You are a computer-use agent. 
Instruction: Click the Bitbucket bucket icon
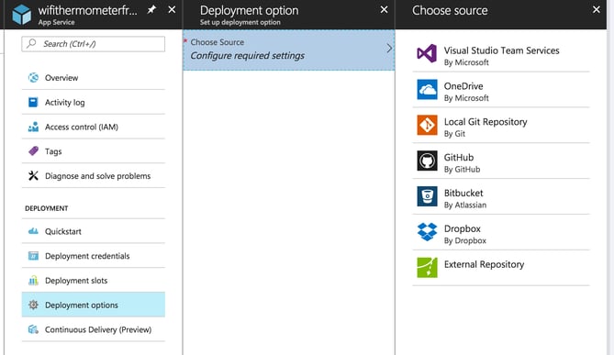(427, 196)
